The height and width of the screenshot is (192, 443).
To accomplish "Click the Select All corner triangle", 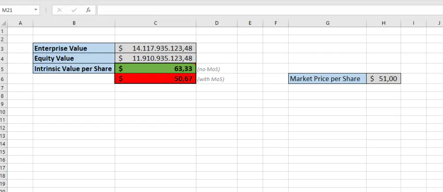I will 4,23.
